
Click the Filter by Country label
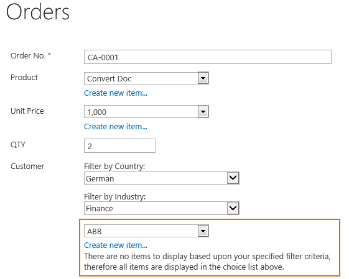click(x=114, y=167)
